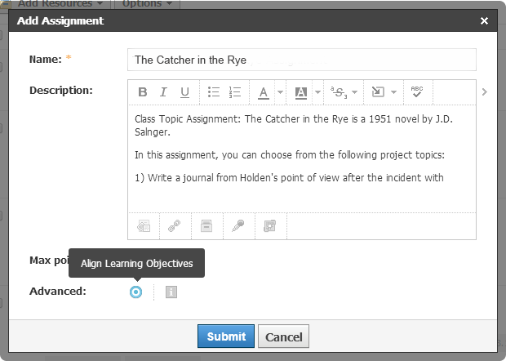Viewport: 506px width, 361px height.
Task: Expand the toolbar with right chevron
Action: point(484,91)
